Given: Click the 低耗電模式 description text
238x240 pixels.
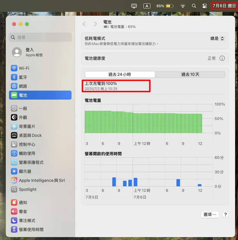Looking at the screenshot, I should pos(121,44).
